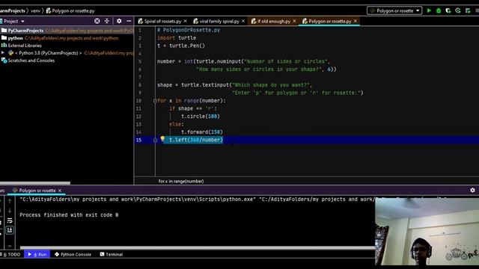Image resolution: width=479 pixels, height=269 pixels.
Task: Click the highlighted 't.left(360/number)' line
Action: (196, 140)
